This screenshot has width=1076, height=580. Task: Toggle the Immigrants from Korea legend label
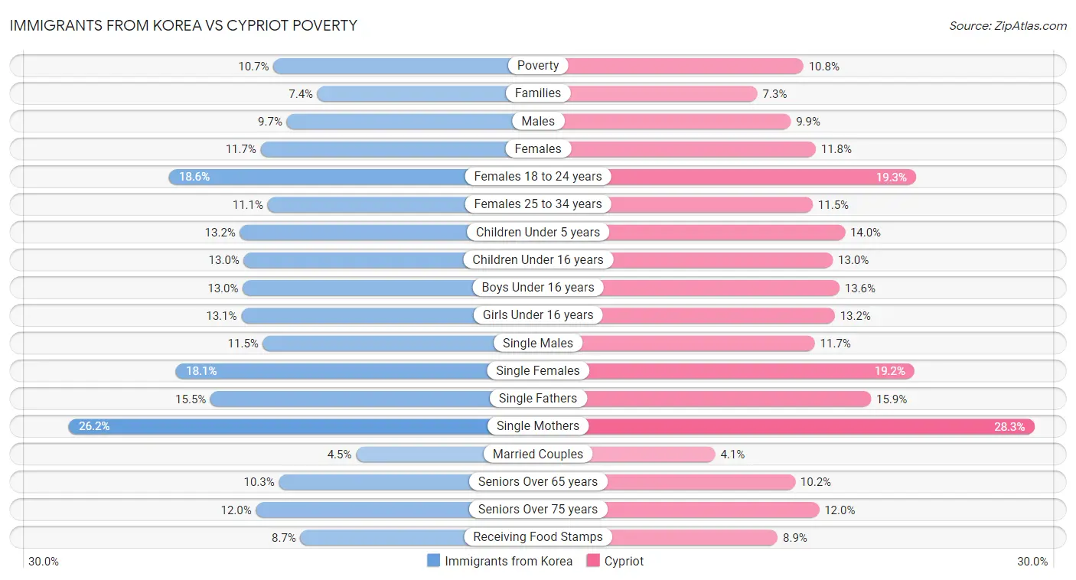pyautogui.click(x=508, y=561)
